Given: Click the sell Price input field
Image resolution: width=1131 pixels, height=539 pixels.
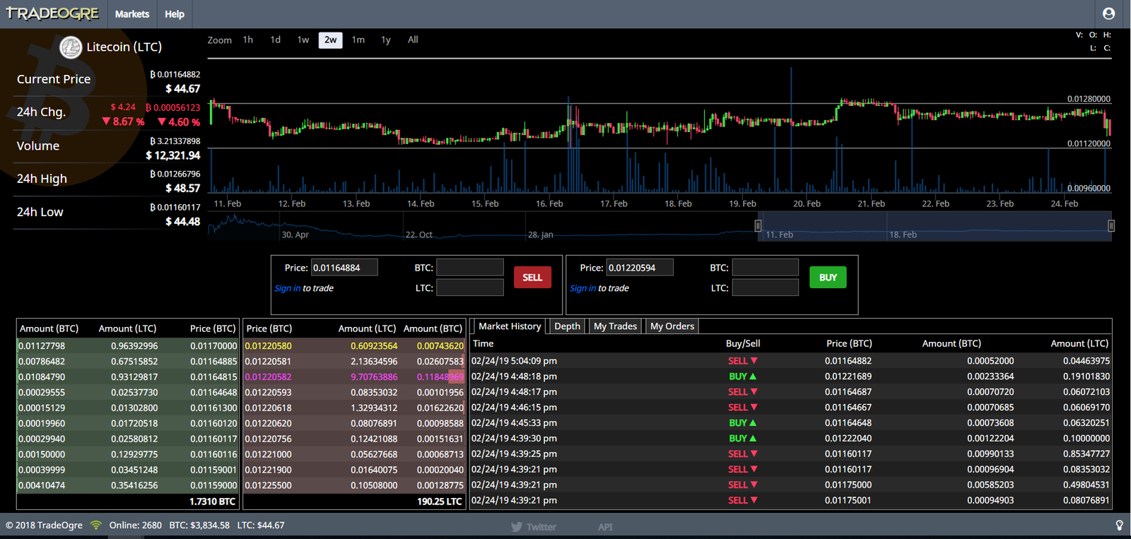Looking at the screenshot, I should (x=344, y=268).
